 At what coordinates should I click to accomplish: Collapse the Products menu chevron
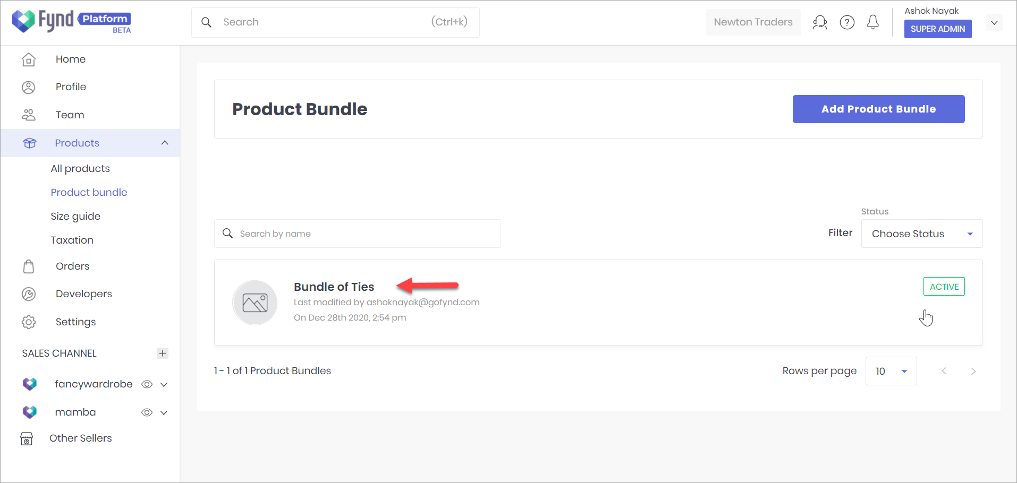click(x=164, y=143)
